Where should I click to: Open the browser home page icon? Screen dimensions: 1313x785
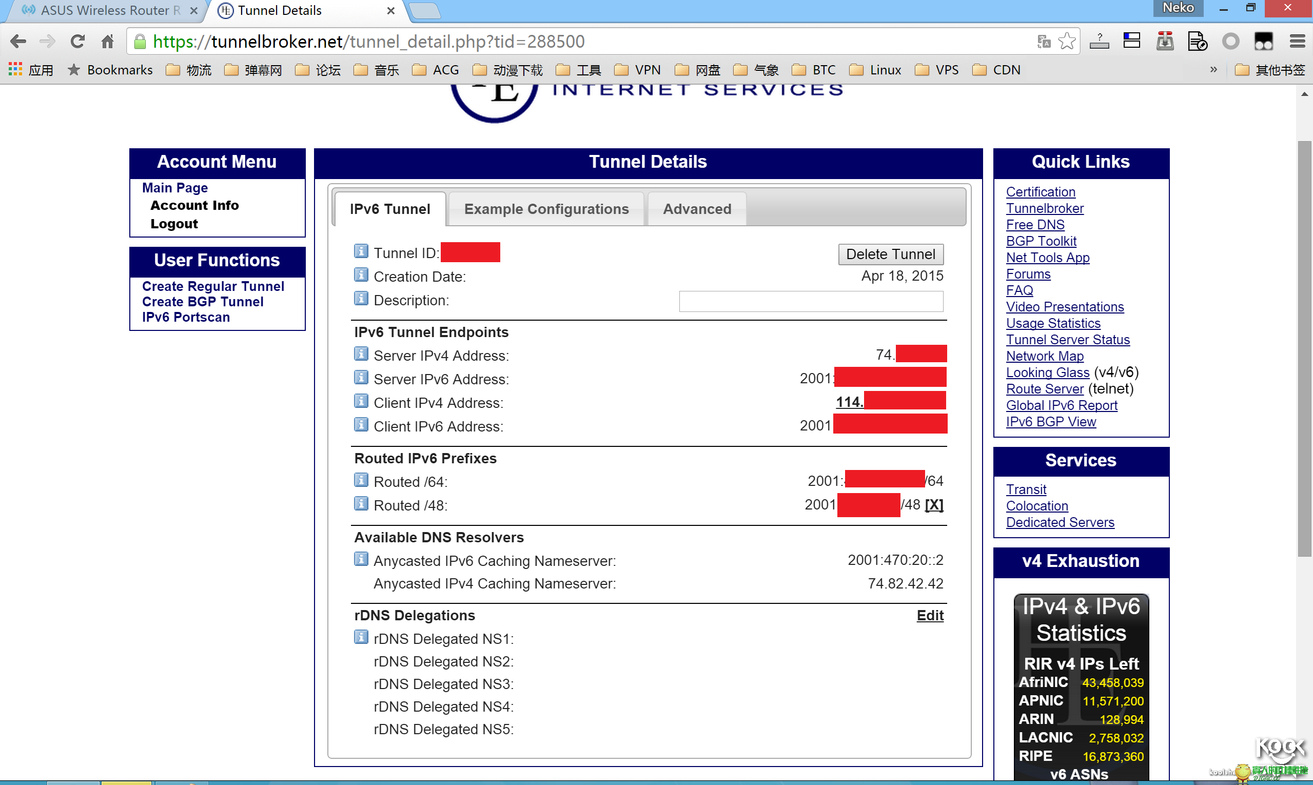tap(108, 41)
